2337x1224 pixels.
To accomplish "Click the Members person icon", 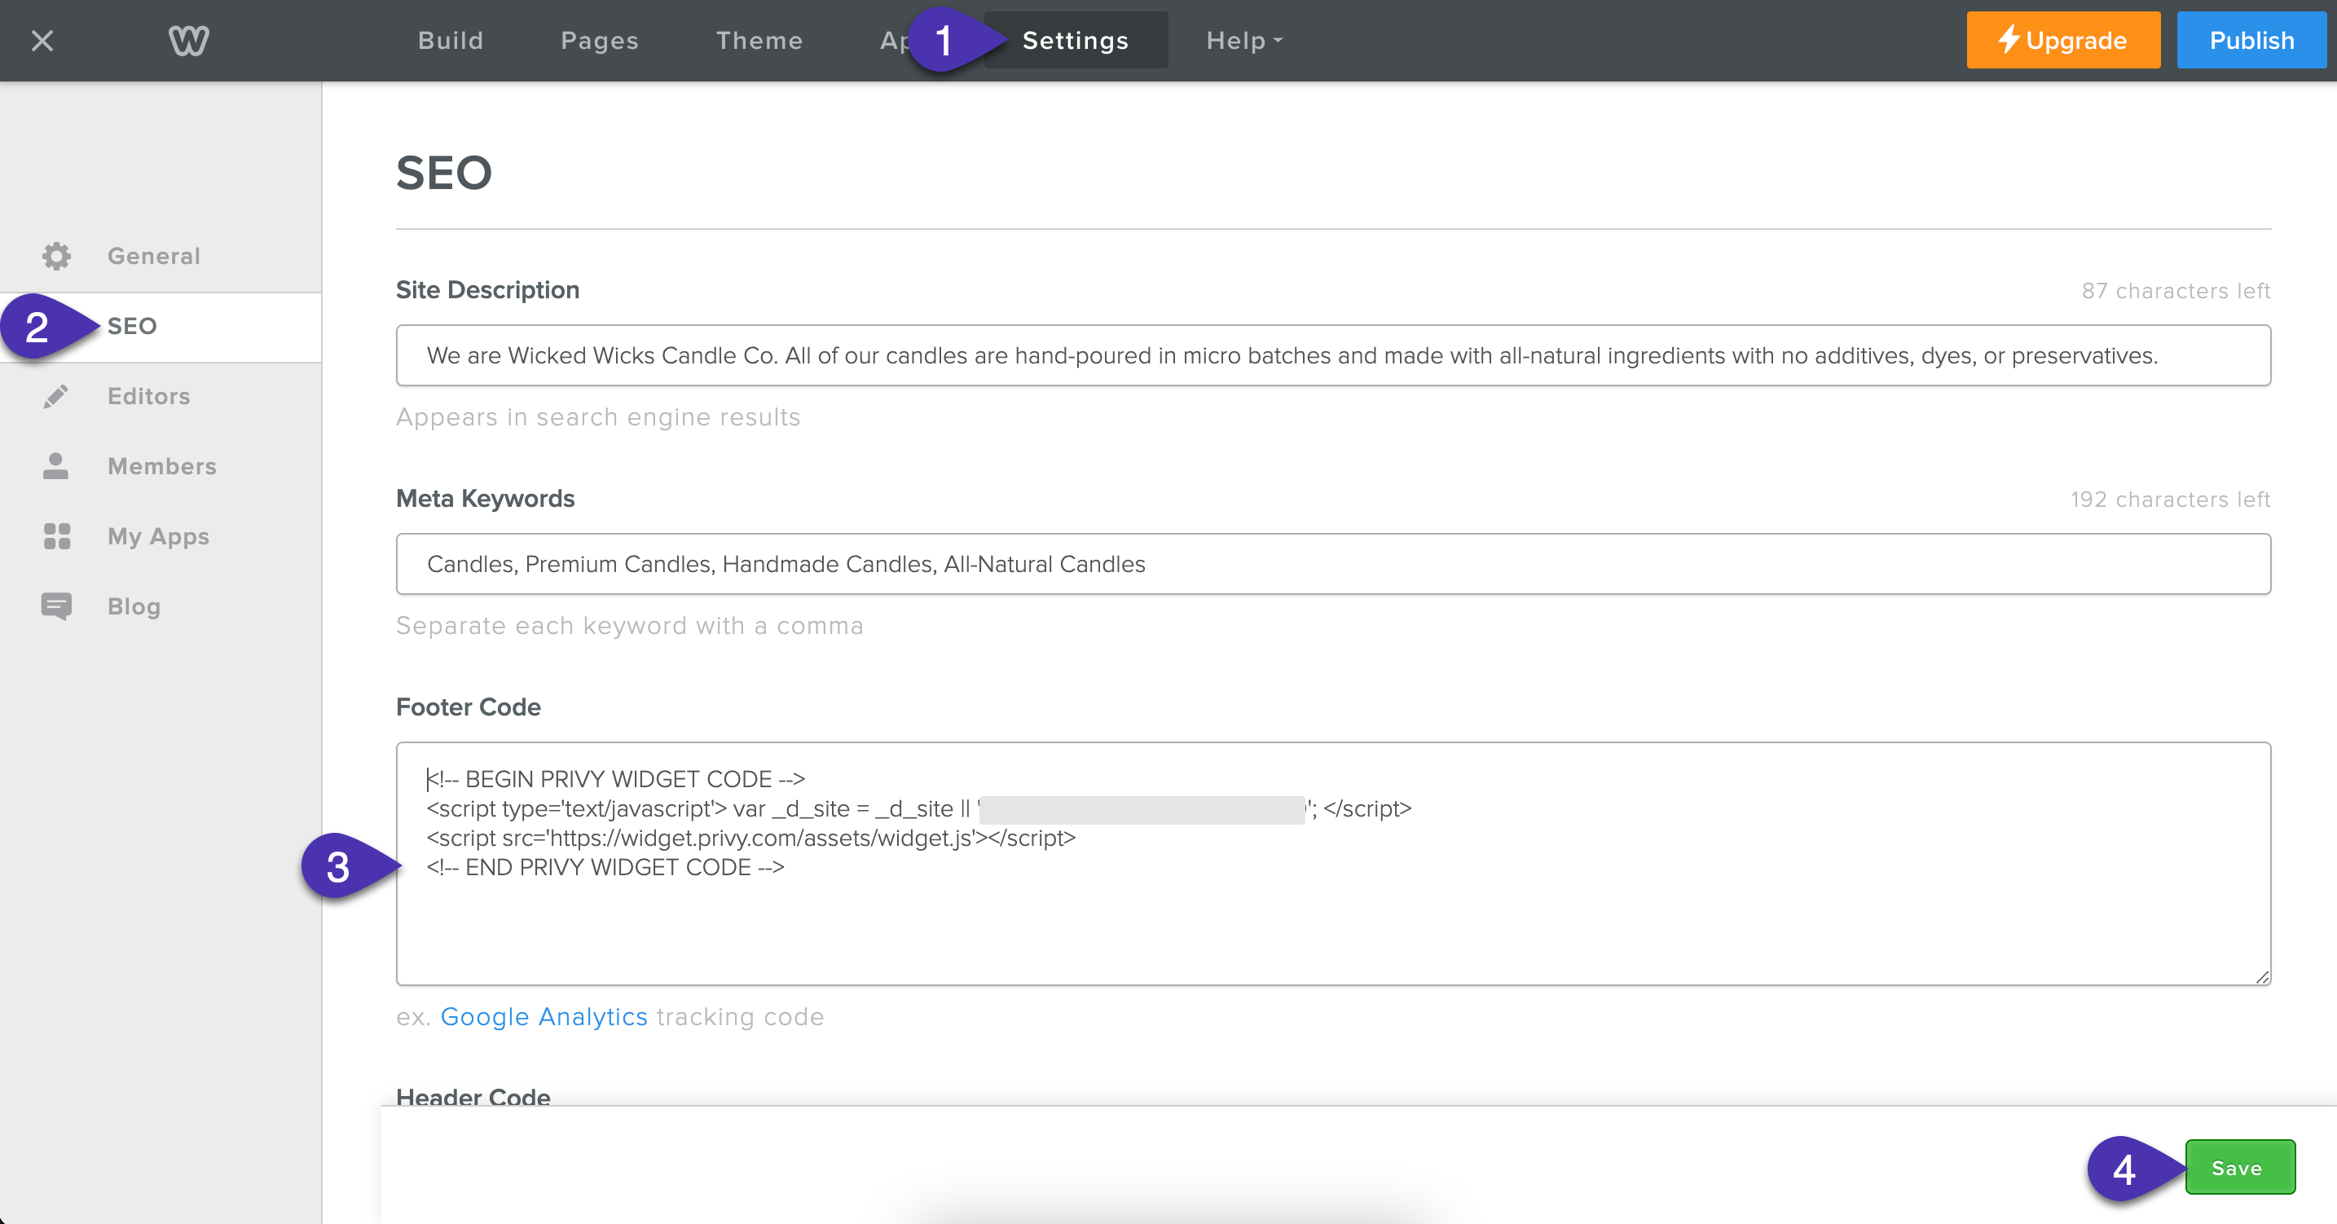I will tap(56, 466).
